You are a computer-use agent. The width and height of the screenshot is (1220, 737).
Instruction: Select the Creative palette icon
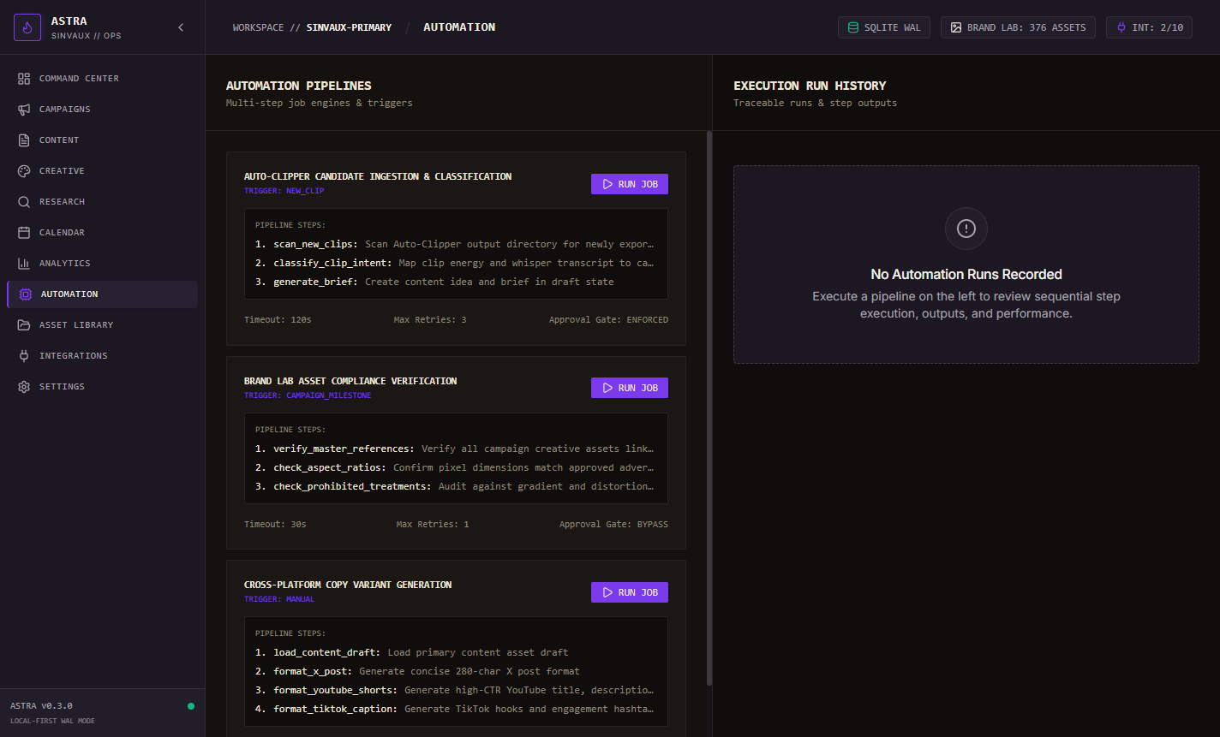(x=24, y=171)
